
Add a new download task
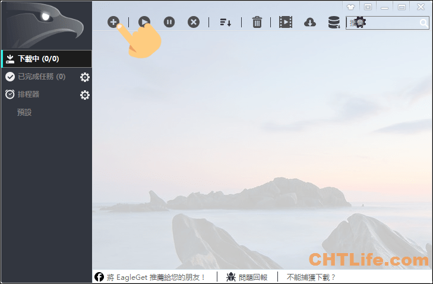tap(113, 22)
